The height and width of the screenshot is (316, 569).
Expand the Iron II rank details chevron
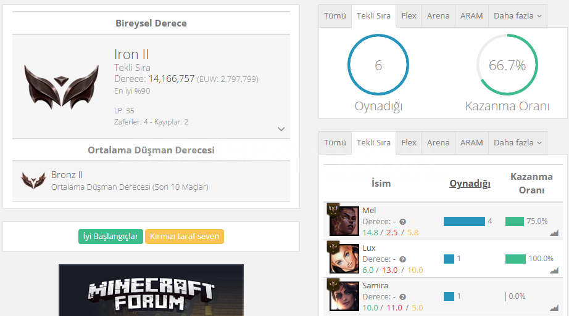coord(281,129)
